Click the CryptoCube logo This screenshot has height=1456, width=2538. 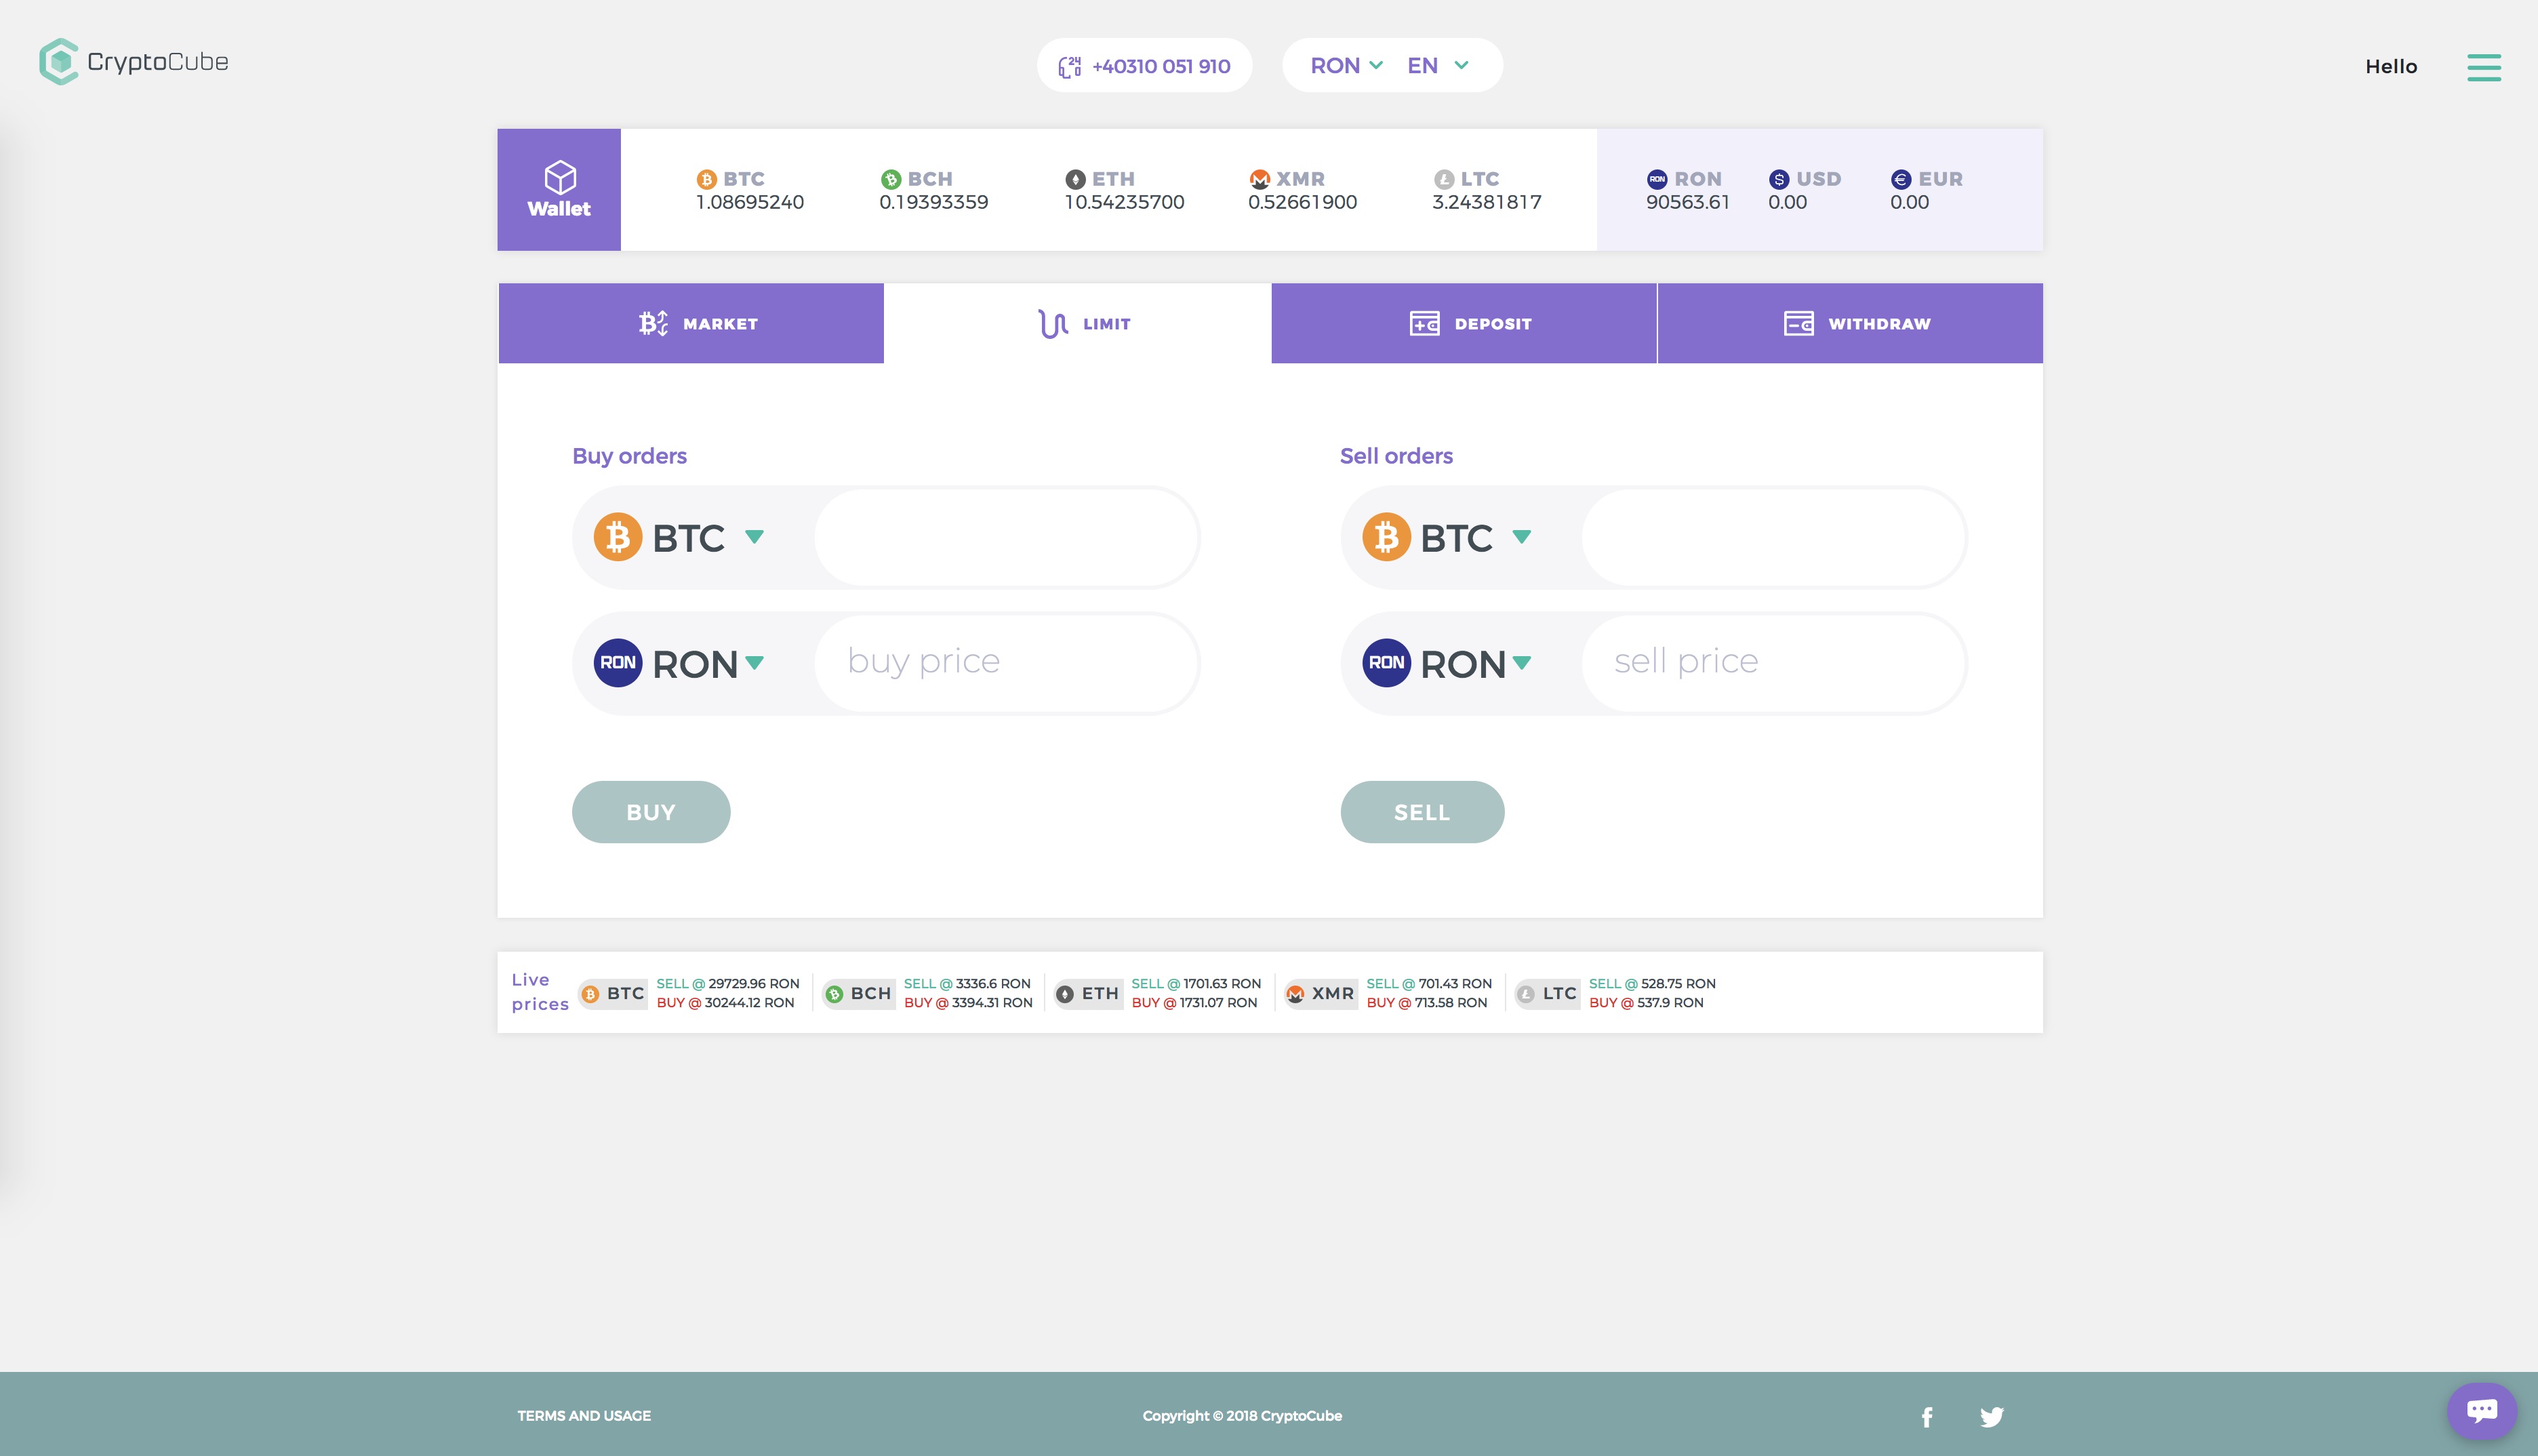pyautogui.click(x=134, y=62)
